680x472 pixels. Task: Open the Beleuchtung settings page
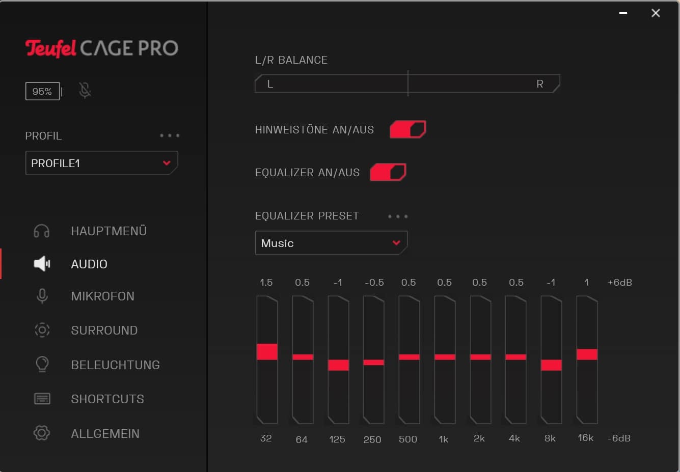(115, 365)
